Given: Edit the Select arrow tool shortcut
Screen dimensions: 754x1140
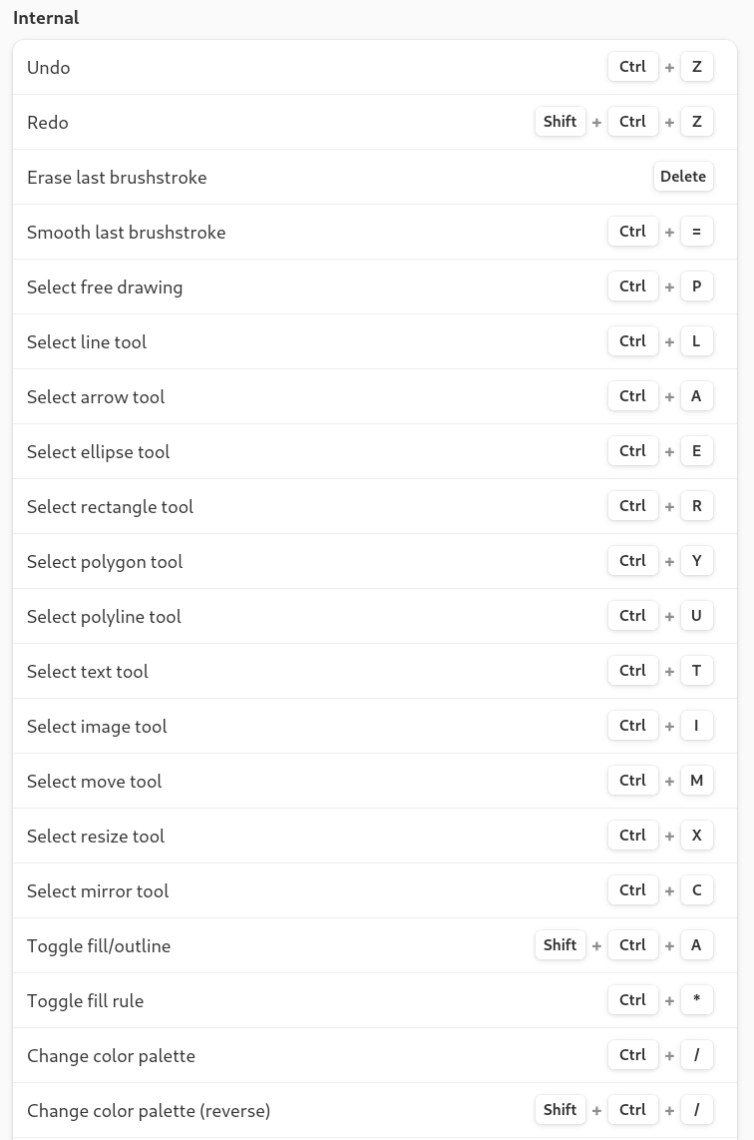Looking at the screenshot, I should 375,396.
